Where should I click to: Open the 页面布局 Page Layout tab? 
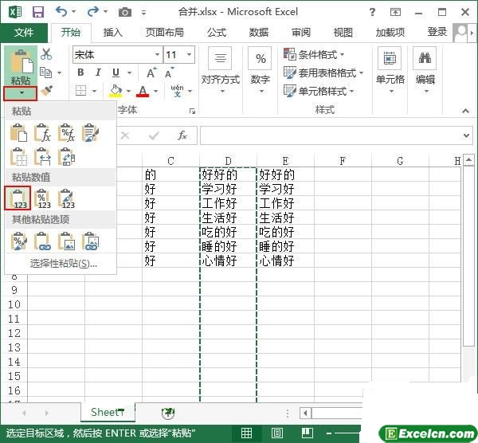tap(165, 33)
